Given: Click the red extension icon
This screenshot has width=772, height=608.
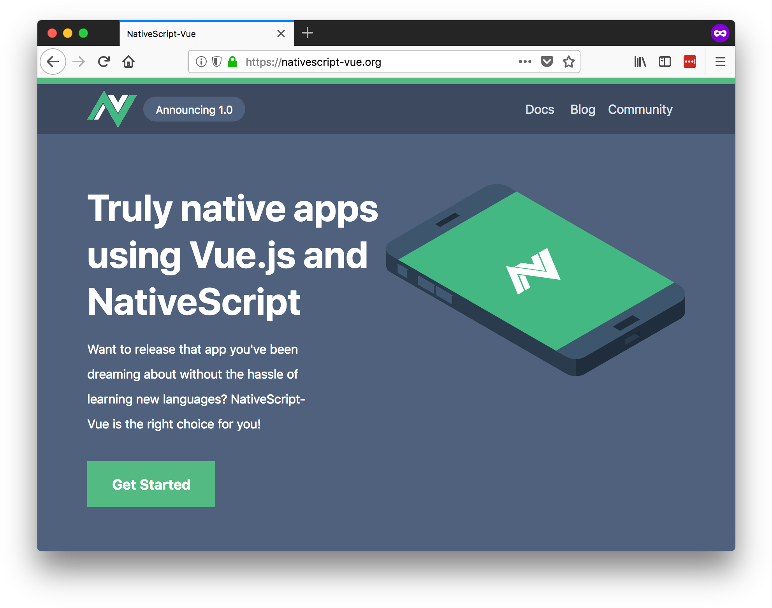Looking at the screenshot, I should click(690, 62).
